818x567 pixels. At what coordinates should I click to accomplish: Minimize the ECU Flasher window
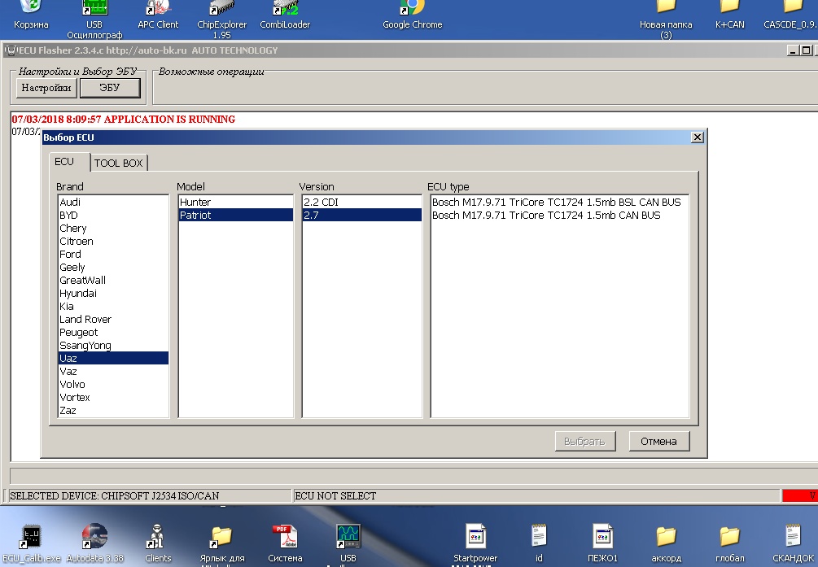[x=793, y=50]
